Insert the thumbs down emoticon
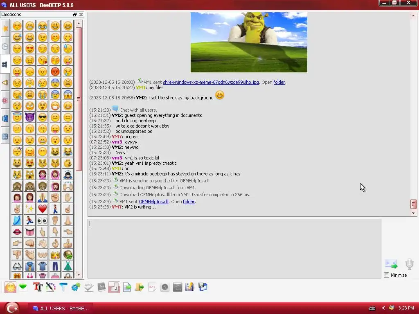Image resolution: width=419 pixels, height=314 pixels. pyautogui.click(x=17, y=255)
